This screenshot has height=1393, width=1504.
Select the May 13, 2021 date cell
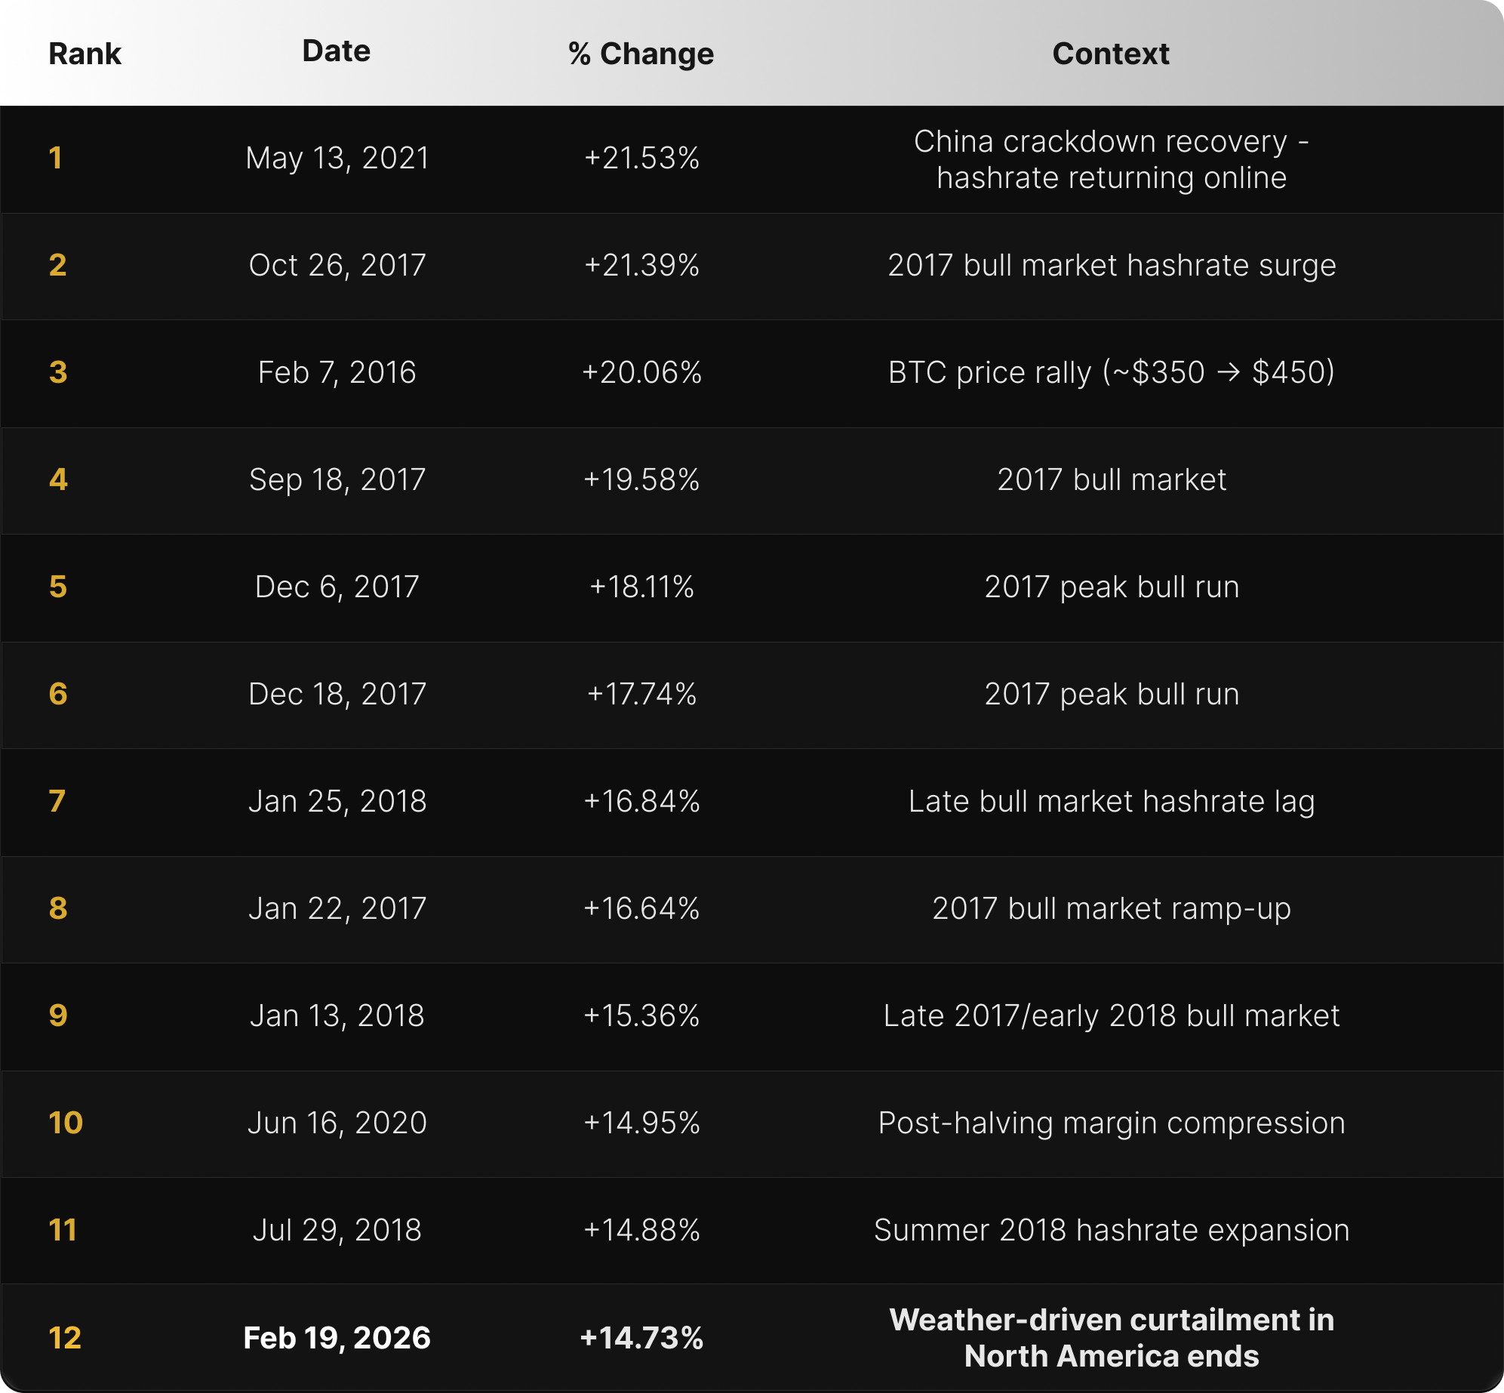337,158
